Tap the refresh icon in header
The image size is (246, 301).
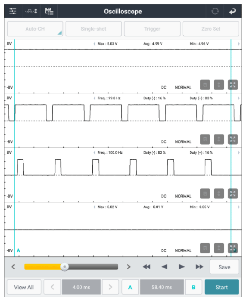(x=215, y=11)
